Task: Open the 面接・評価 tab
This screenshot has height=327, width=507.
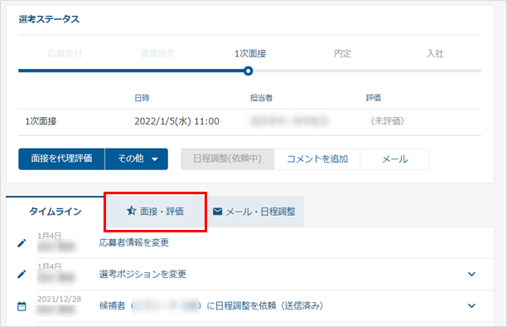Action: click(155, 212)
